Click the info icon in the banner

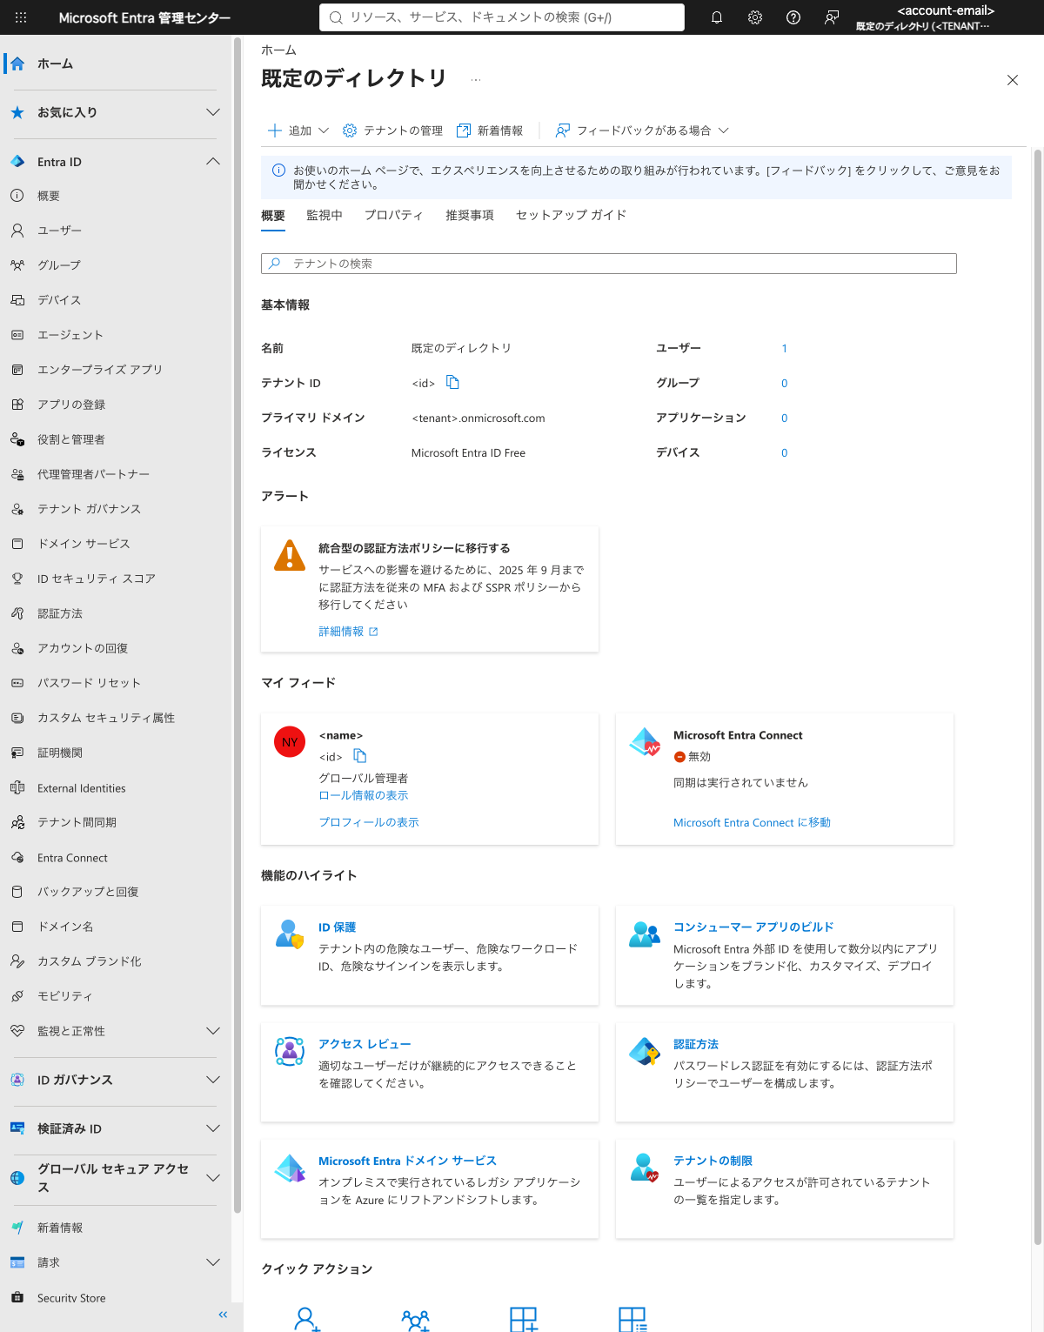click(x=279, y=171)
